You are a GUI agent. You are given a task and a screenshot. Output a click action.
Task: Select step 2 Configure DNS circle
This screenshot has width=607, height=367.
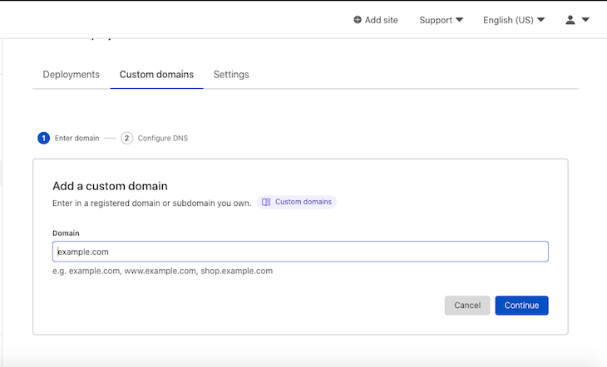click(126, 138)
